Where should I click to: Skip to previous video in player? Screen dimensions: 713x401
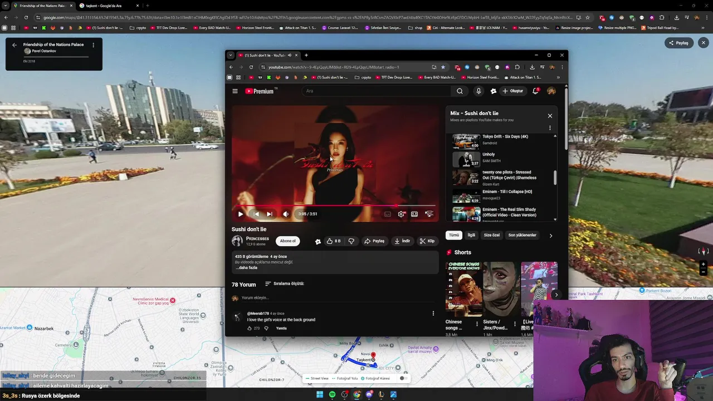[x=256, y=214]
